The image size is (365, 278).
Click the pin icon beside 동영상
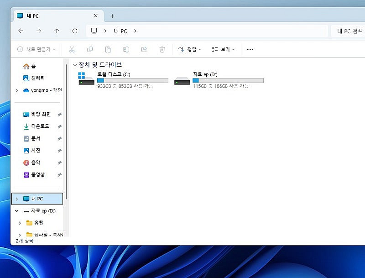click(60, 175)
